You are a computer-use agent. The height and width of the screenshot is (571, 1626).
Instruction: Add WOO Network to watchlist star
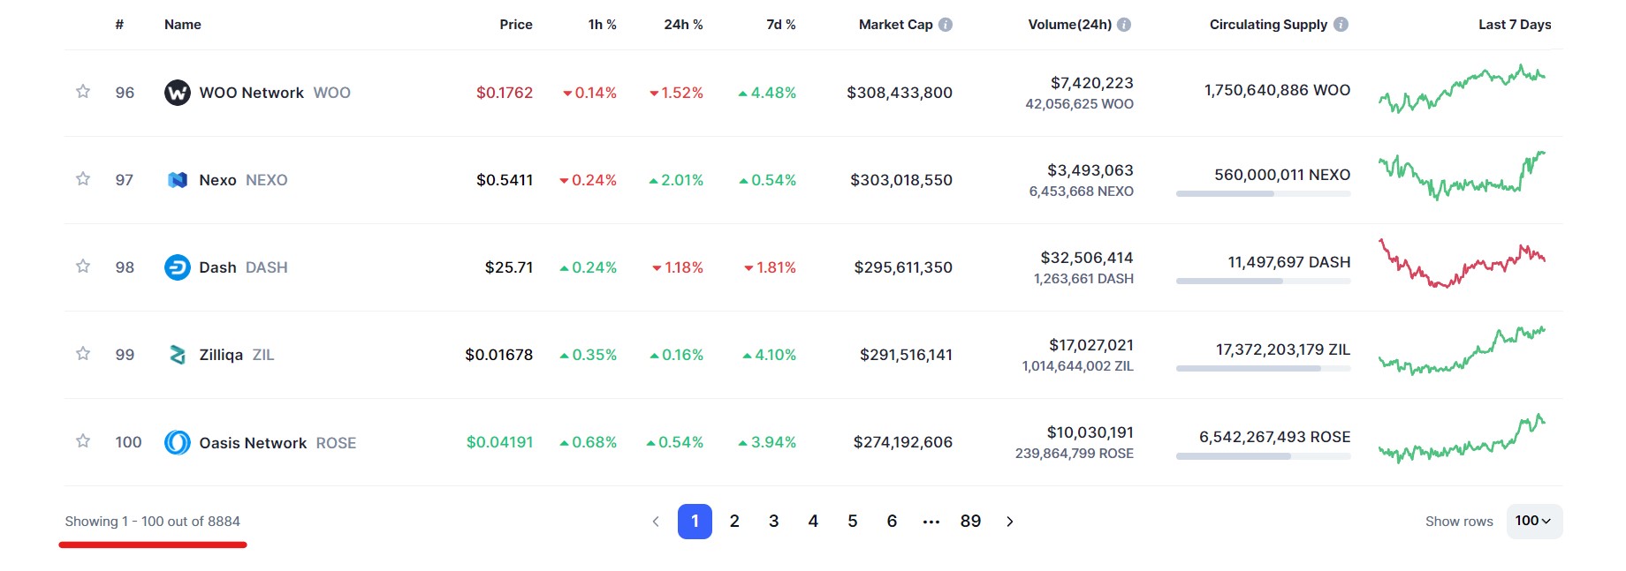tap(83, 91)
